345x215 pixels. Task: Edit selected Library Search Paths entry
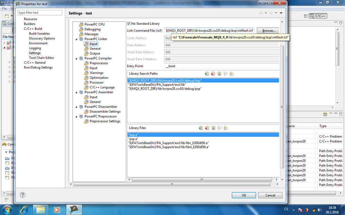[x=219, y=74]
